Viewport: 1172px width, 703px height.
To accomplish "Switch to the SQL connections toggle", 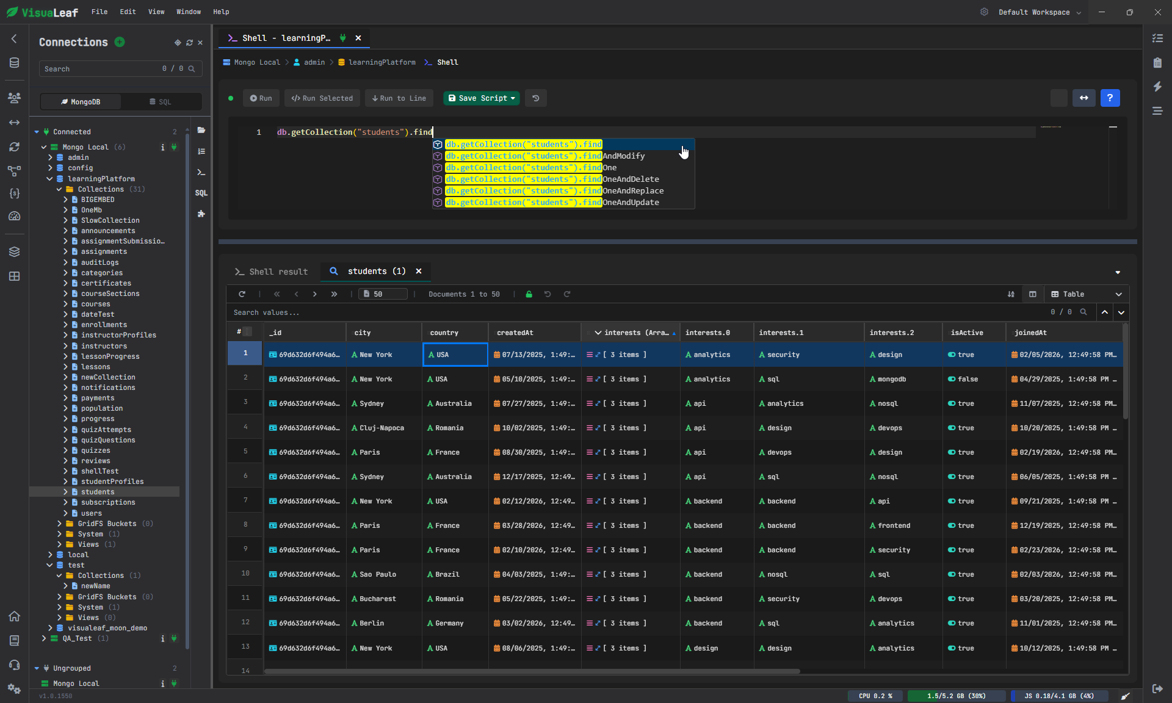I will click(161, 102).
